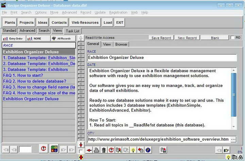Image resolution: width=245 pixels, height=161 pixels.
Task: Click the red refresh icon in record toolbar
Action: (111, 150)
